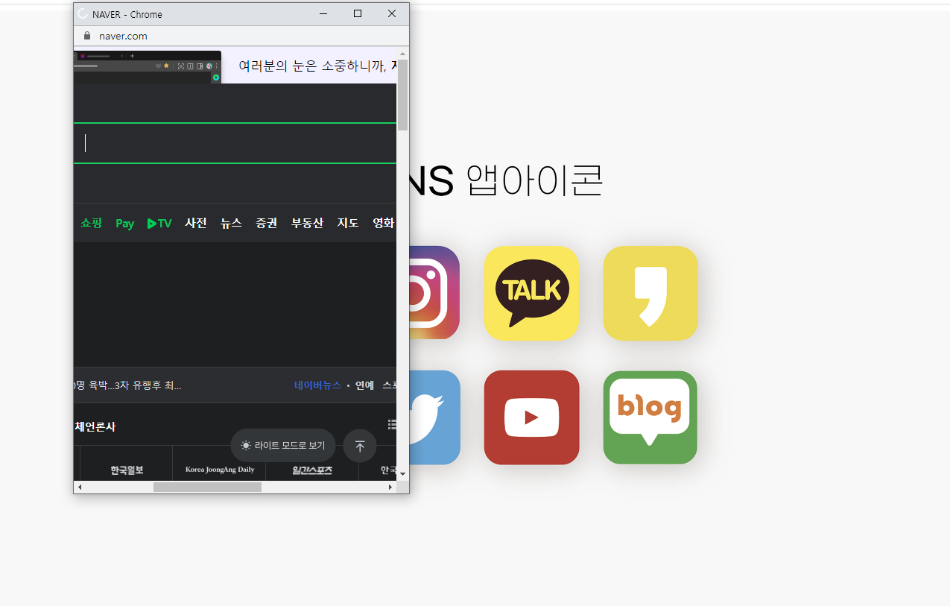Screen dimensions: 950x606
Task: Open the 한국일보 press logo
Action: [x=127, y=470]
